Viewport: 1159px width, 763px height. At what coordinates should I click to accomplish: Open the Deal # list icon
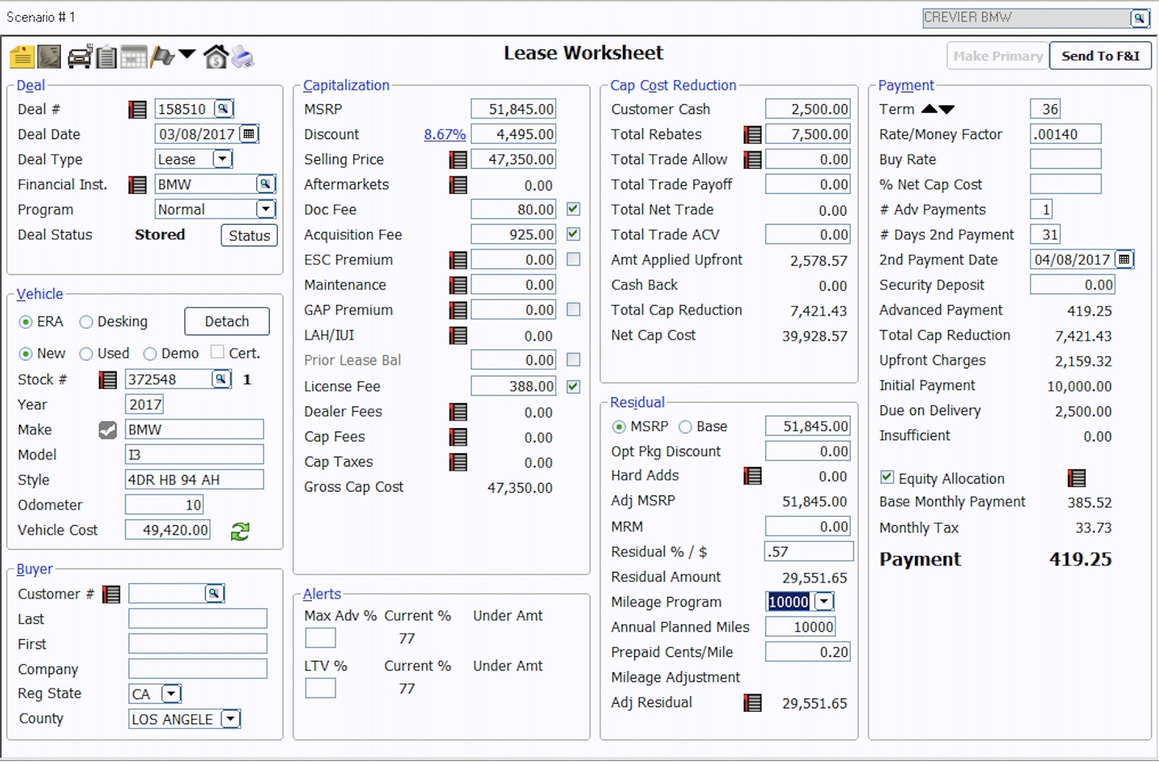click(137, 109)
